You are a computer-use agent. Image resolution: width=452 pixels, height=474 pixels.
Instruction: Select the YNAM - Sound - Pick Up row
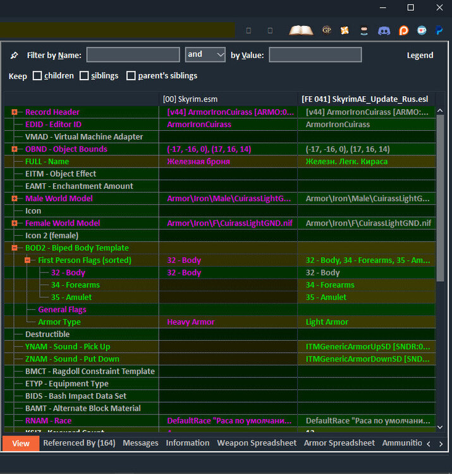click(x=220, y=347)
